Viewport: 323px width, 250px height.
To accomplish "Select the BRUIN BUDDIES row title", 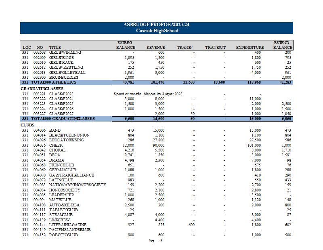I will coord(64,78).
